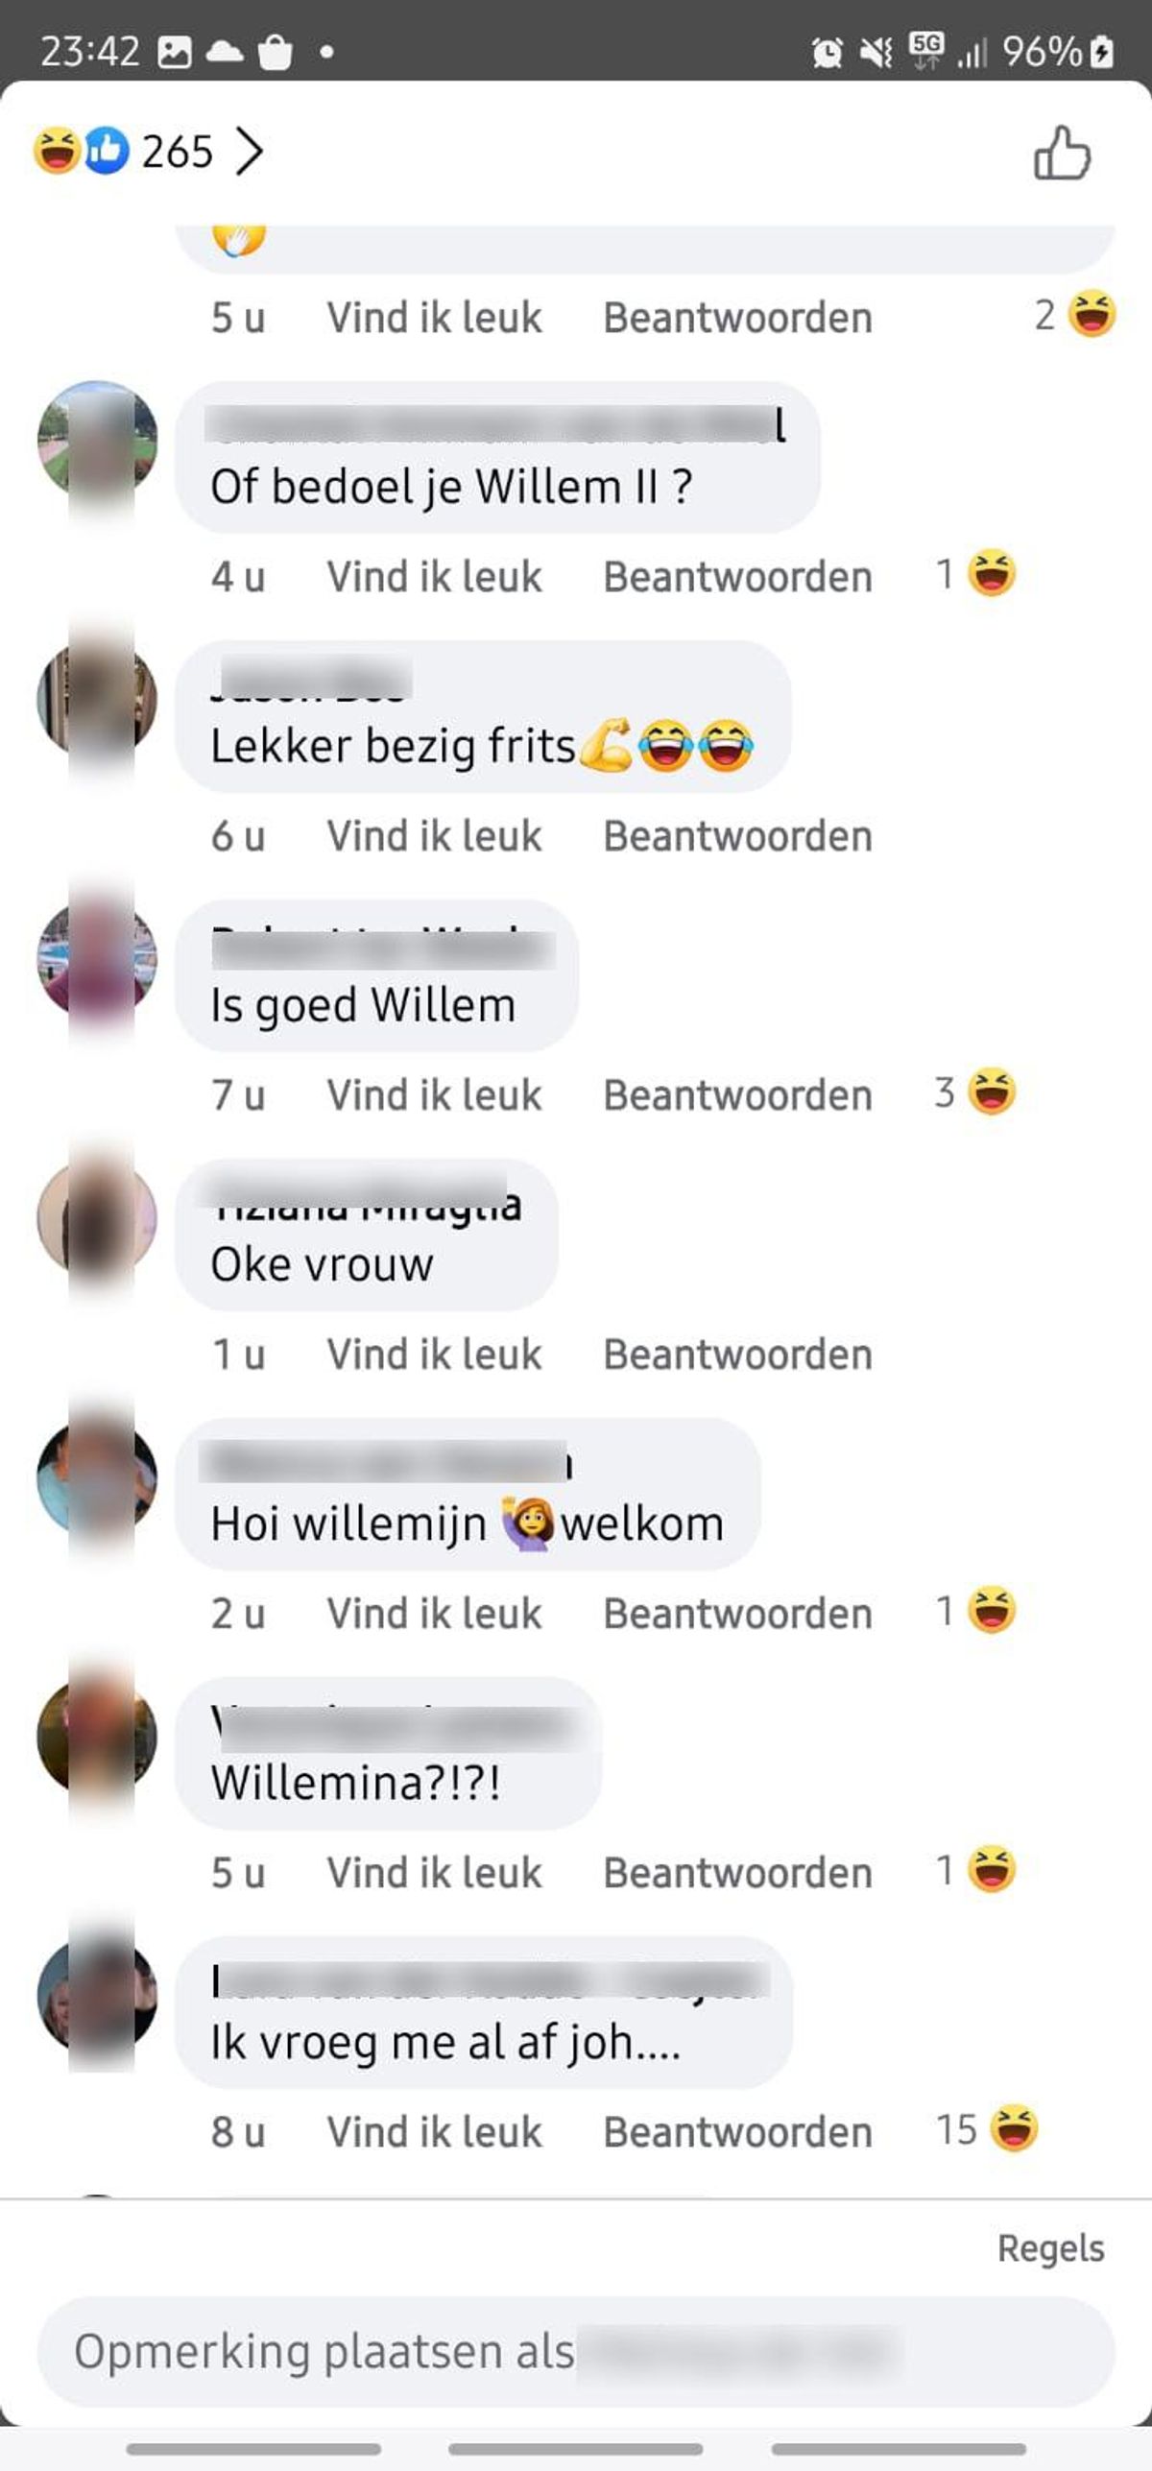The width and height of the screenshot is (1152, 2471).
Task: Tap the 'Ik vroeg me al af joh' comment bubble
Action: (x=484, y=2013)
